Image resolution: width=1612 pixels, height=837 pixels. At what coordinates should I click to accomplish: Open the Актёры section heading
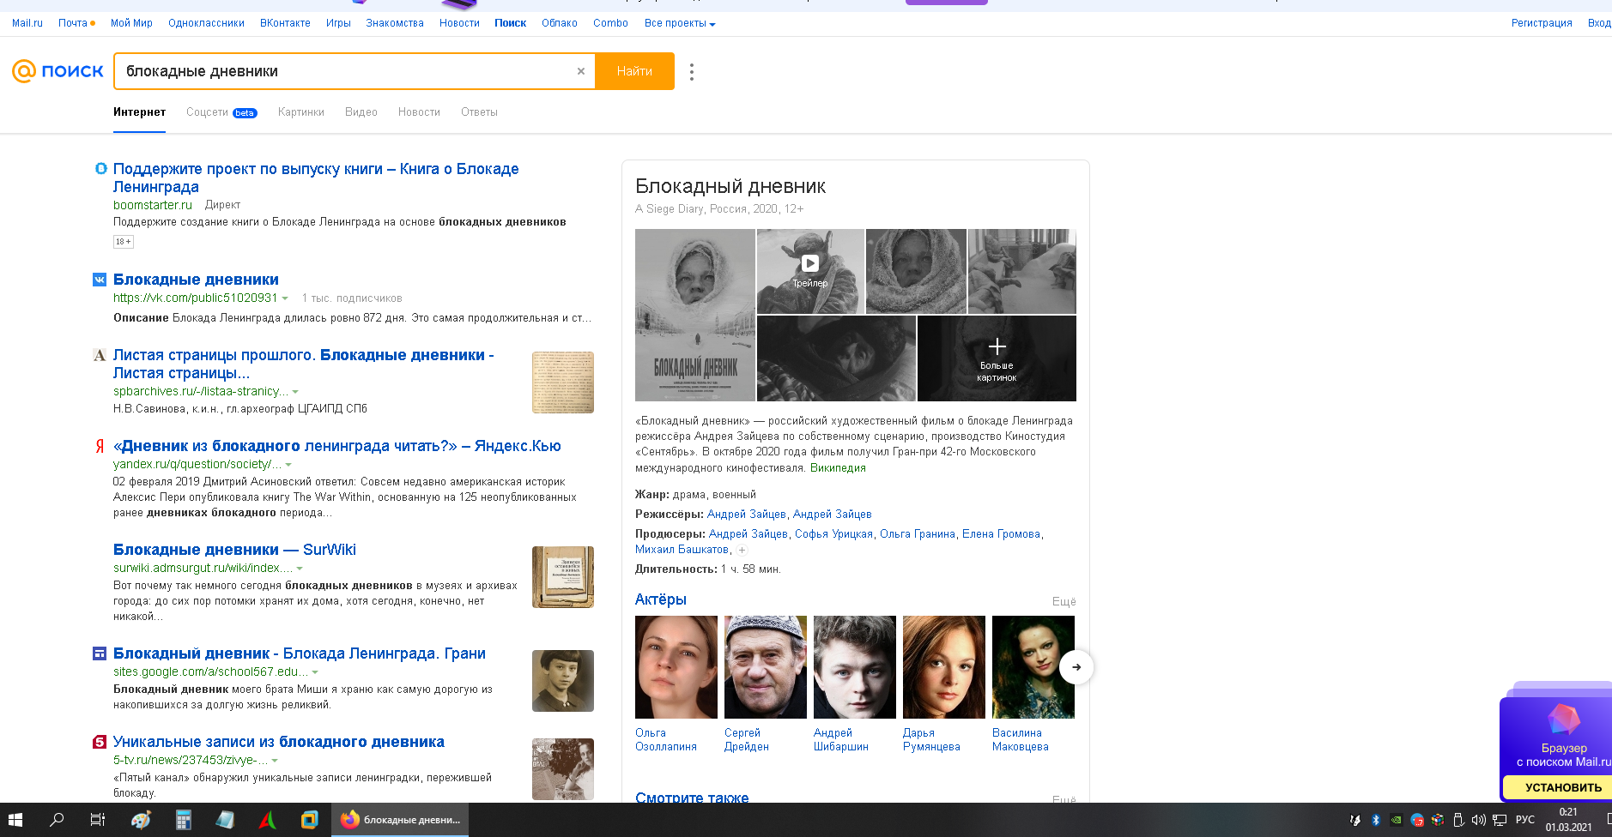coord(661,599)
